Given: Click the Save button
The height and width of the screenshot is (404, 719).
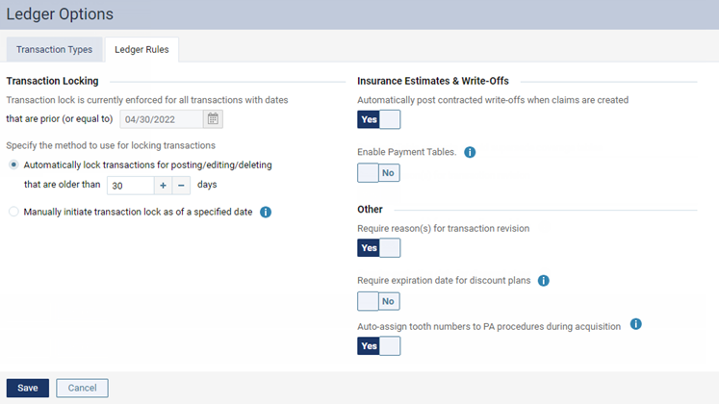Looking at the screenshot, I should point(27,388).
